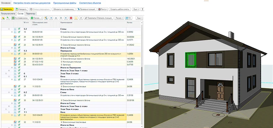The image size is (273, 128).
Task: Click the add row icon with green plus
Action: tap(8, 18)
